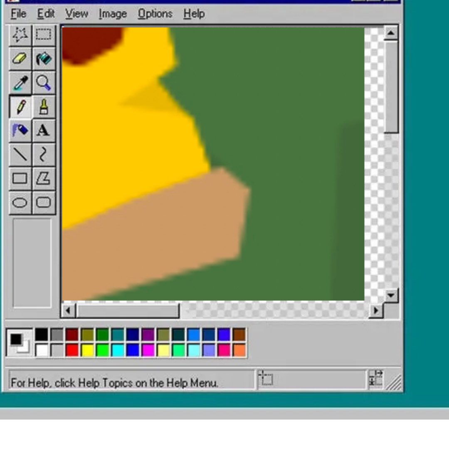Pick the dark green swatch

coord(103,334)
